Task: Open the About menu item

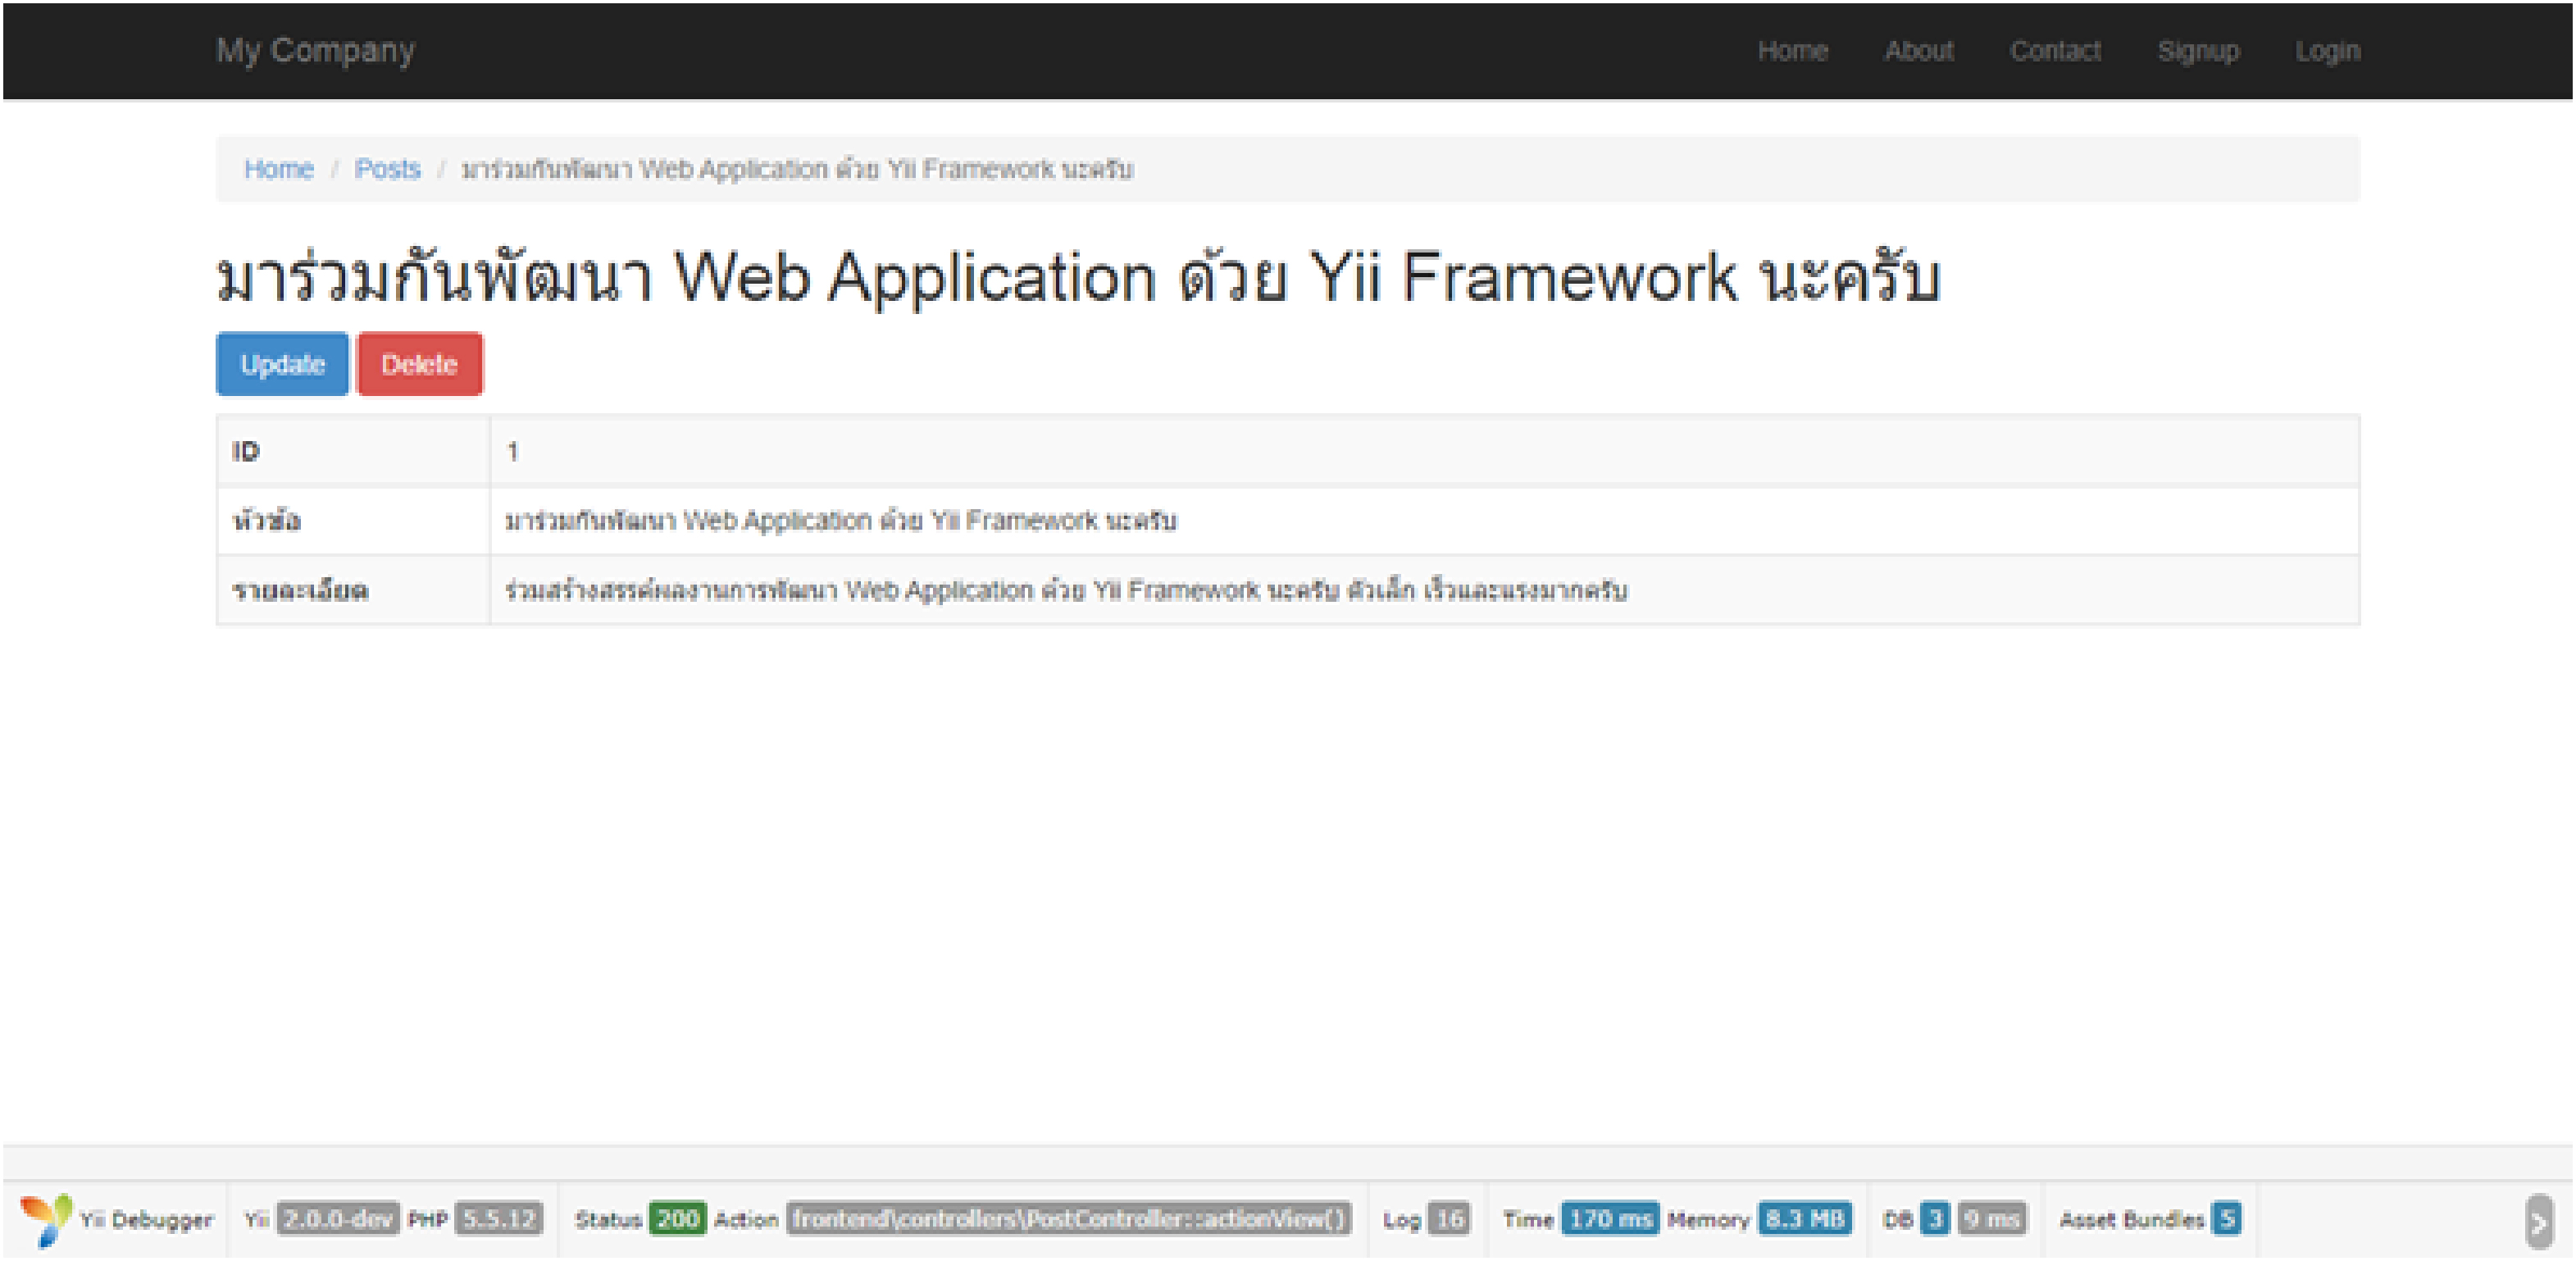Action: (x=1918, y=51)
